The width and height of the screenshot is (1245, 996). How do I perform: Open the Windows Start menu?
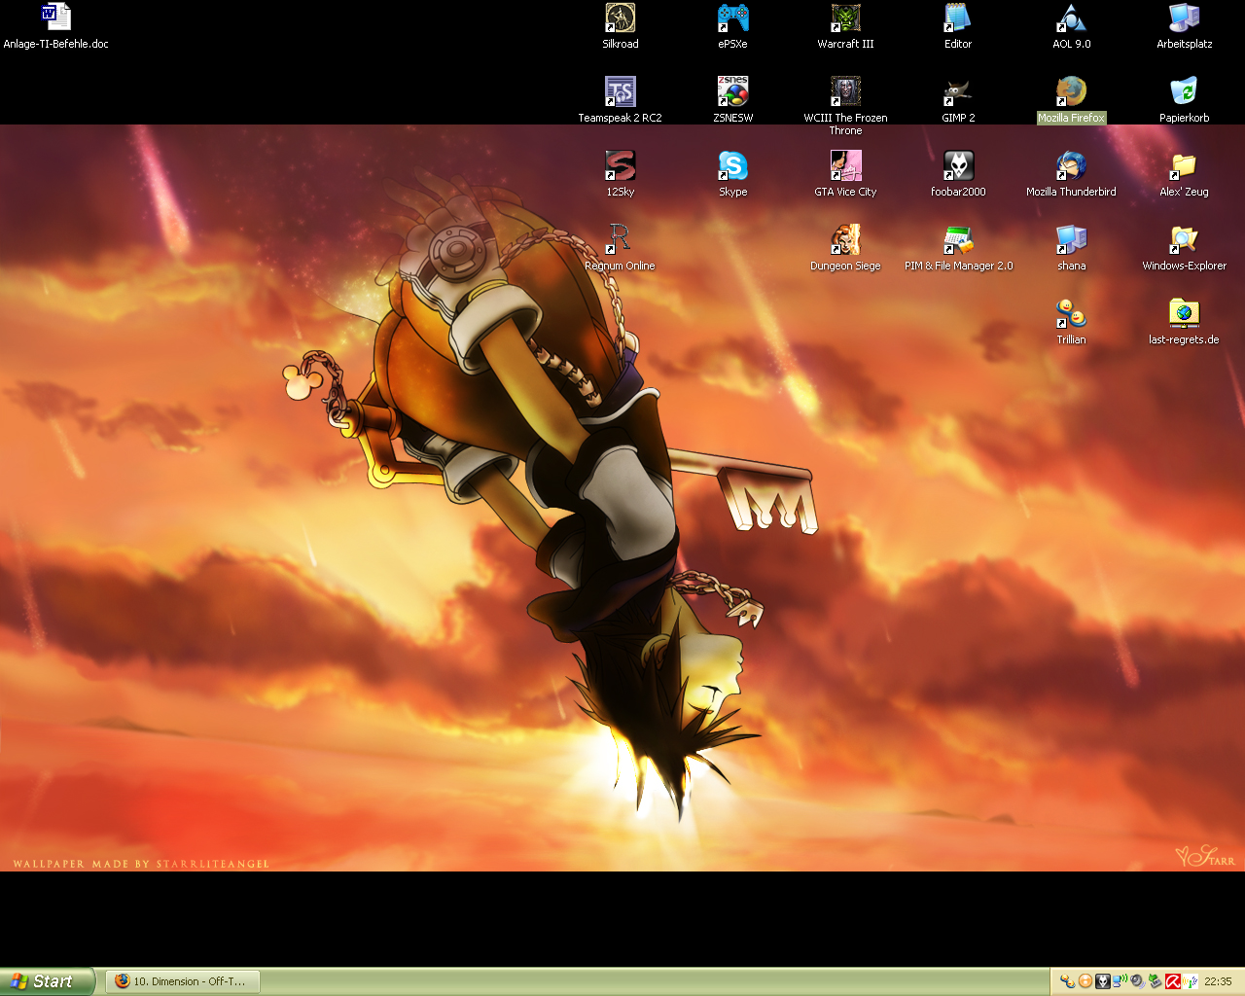[x=47, y=981]
